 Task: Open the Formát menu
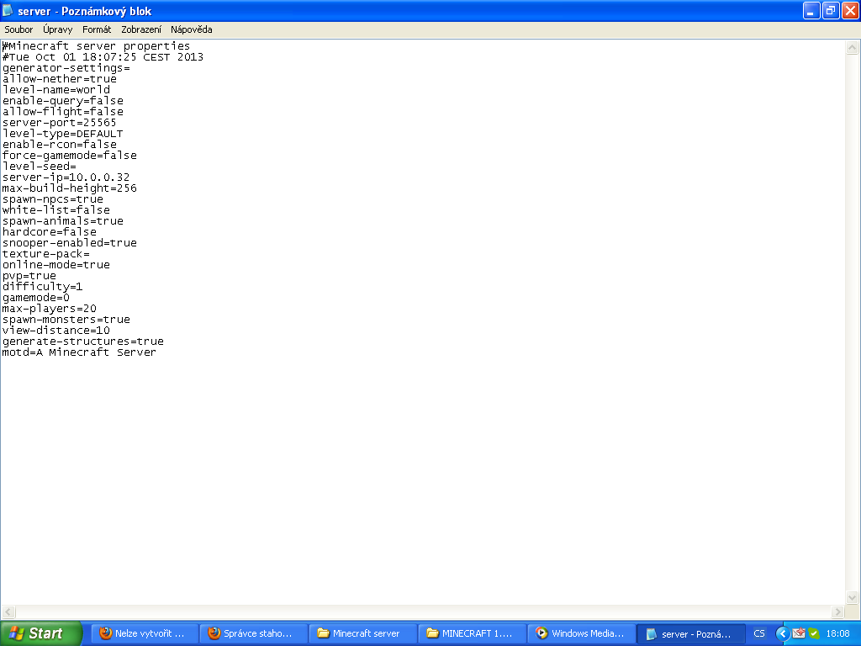click(97, 29)
